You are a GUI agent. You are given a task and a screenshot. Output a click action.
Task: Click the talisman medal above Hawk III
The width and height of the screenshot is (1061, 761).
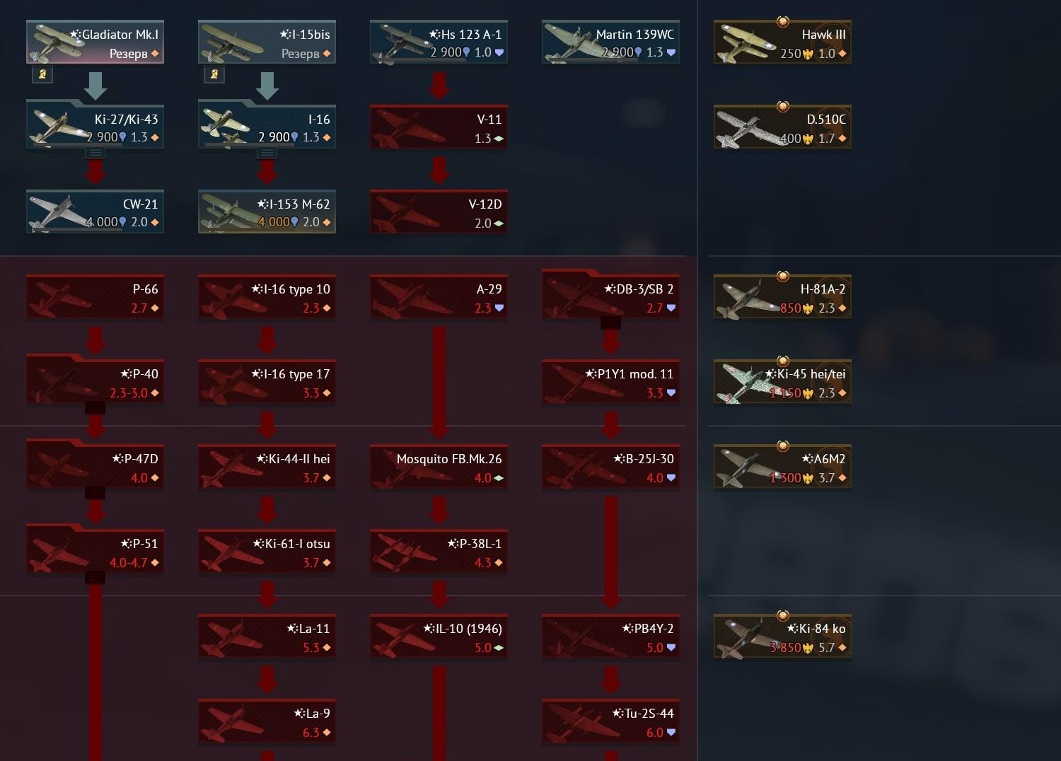pos(782,21)
